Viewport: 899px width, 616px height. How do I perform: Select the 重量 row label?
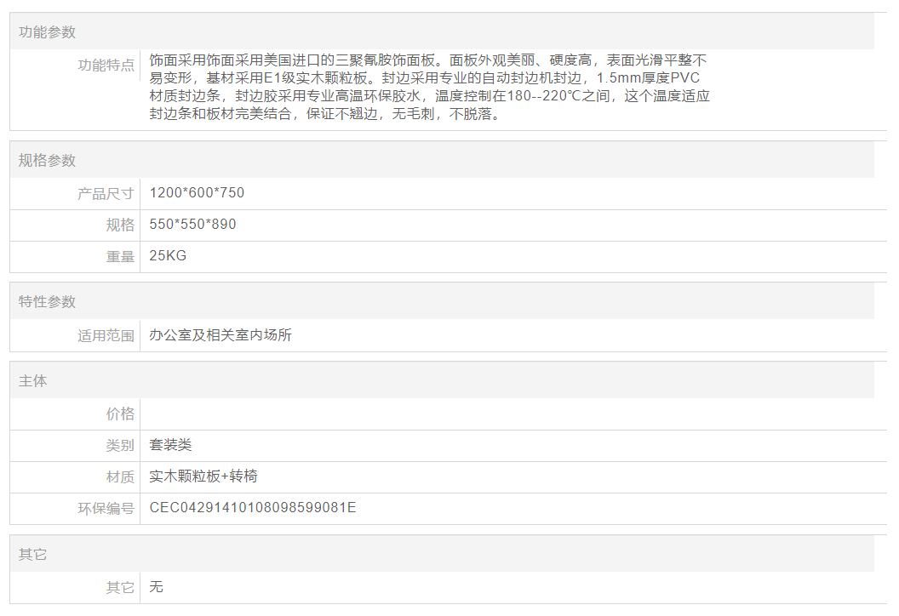click(x=120, y=257)
